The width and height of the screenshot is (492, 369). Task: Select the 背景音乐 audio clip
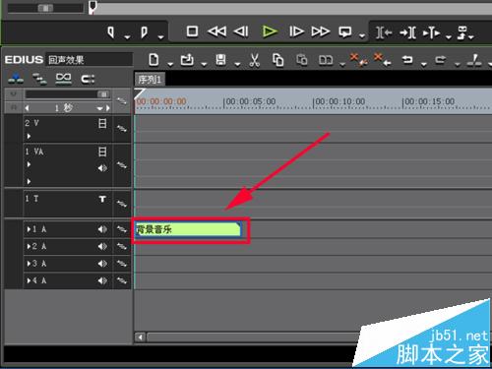188,229
